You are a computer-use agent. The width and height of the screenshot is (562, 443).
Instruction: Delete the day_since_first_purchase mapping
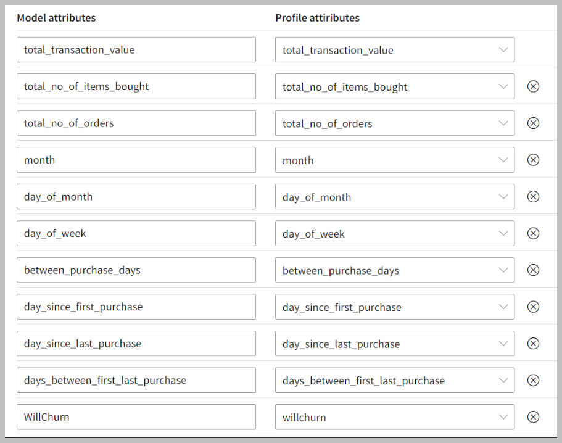(534, 307)
